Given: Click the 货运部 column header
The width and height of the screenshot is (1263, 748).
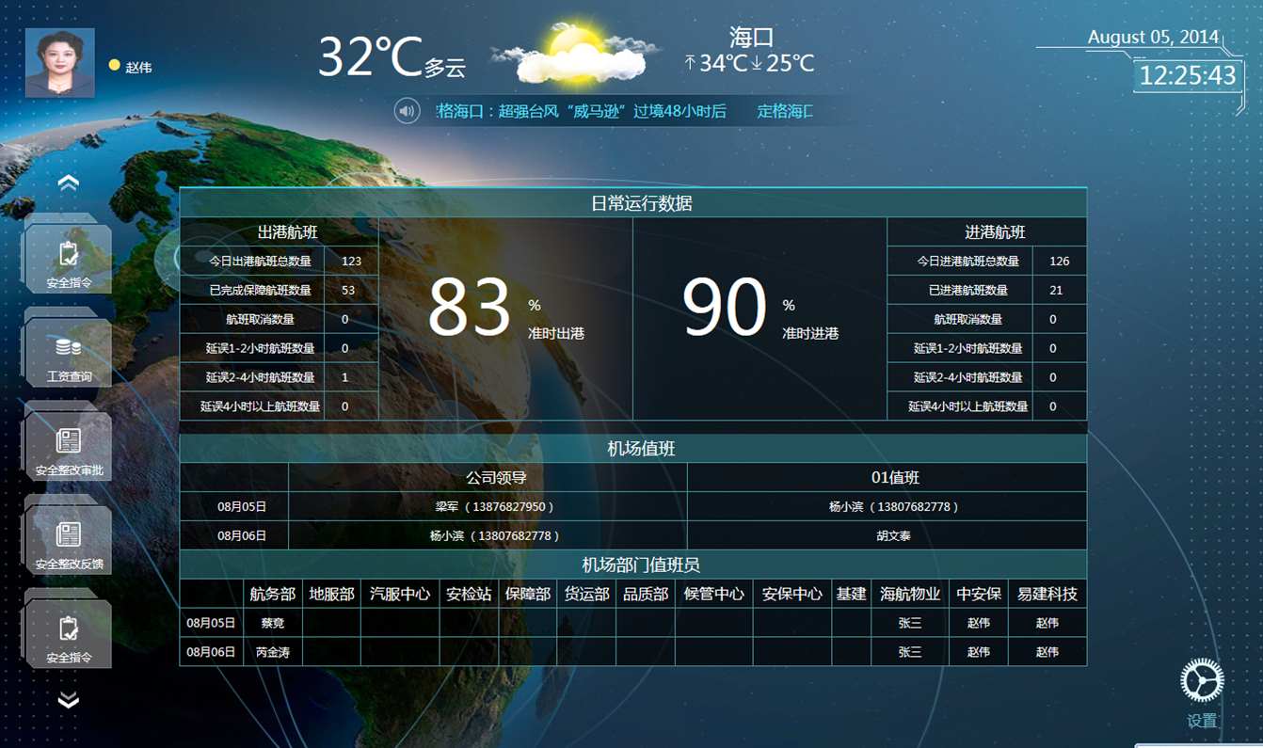Looking at the screenshot, I should [586, 595].
